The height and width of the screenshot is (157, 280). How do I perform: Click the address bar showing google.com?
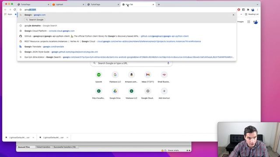[x=127, y=10]
